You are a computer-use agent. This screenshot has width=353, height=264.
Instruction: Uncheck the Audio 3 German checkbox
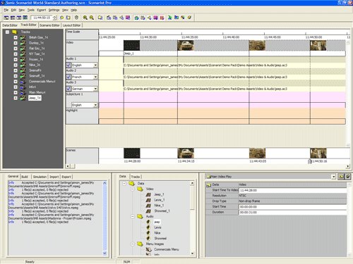(x=68, y=89)
